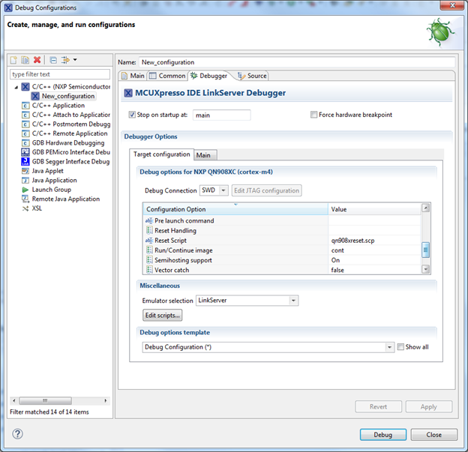468x452 pixels.
Task: Click the Run/Continue image row icon
Action: coord(149,250)
